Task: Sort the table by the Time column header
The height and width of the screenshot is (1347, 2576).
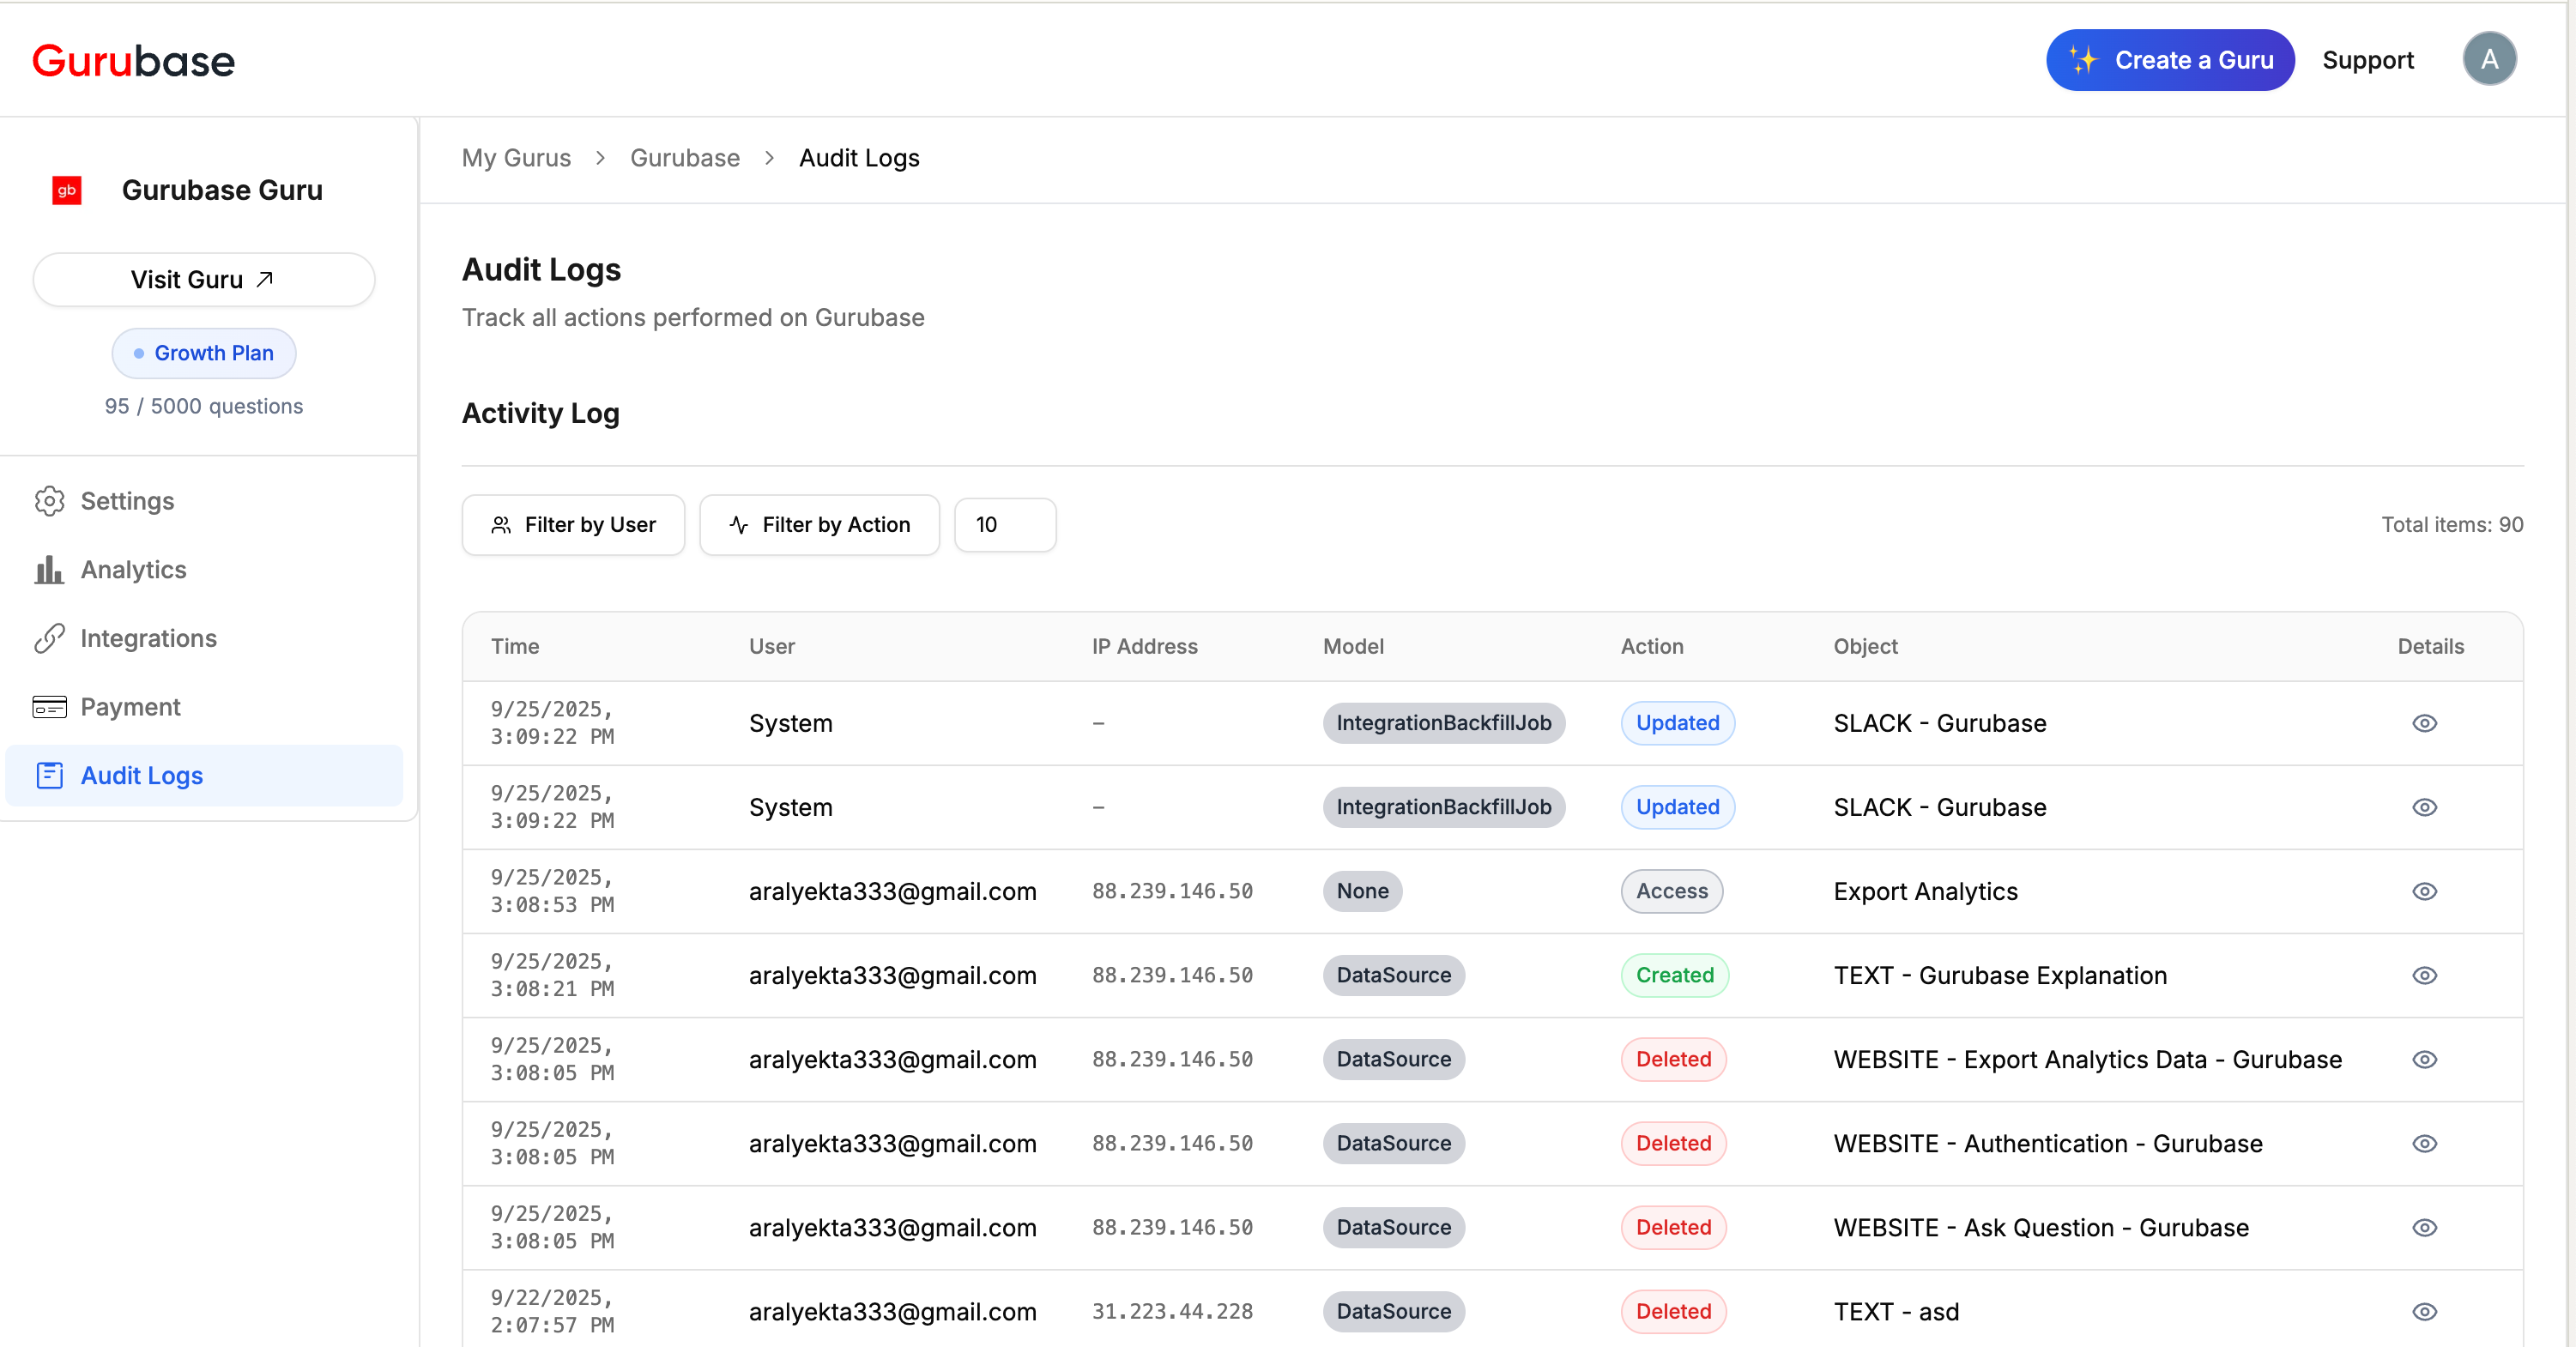Action: click(x=514, y=646)
